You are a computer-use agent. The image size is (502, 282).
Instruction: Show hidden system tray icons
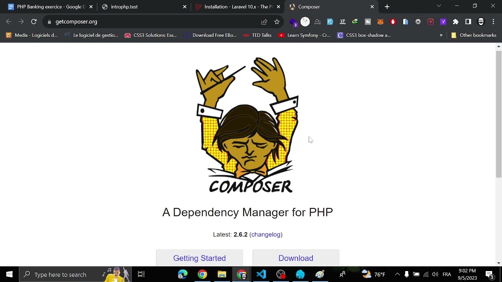[x=397, y=275]
